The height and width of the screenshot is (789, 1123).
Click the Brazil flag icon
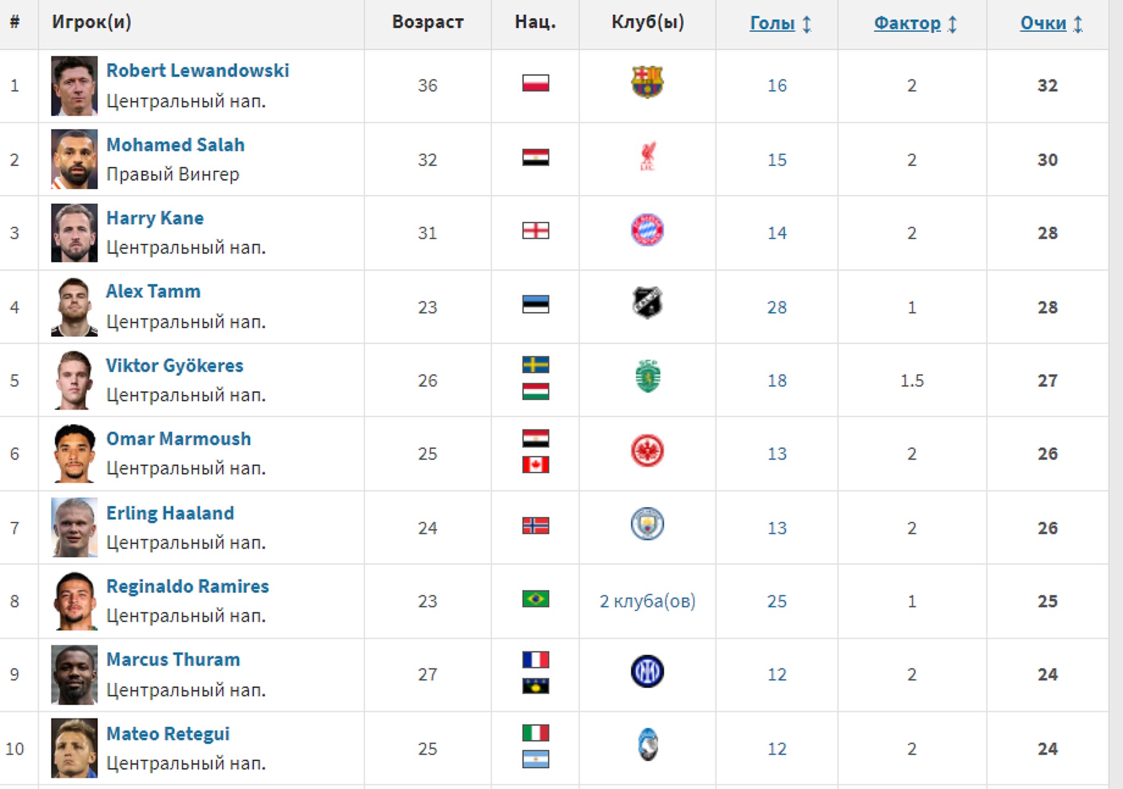(x=535, y=599)
